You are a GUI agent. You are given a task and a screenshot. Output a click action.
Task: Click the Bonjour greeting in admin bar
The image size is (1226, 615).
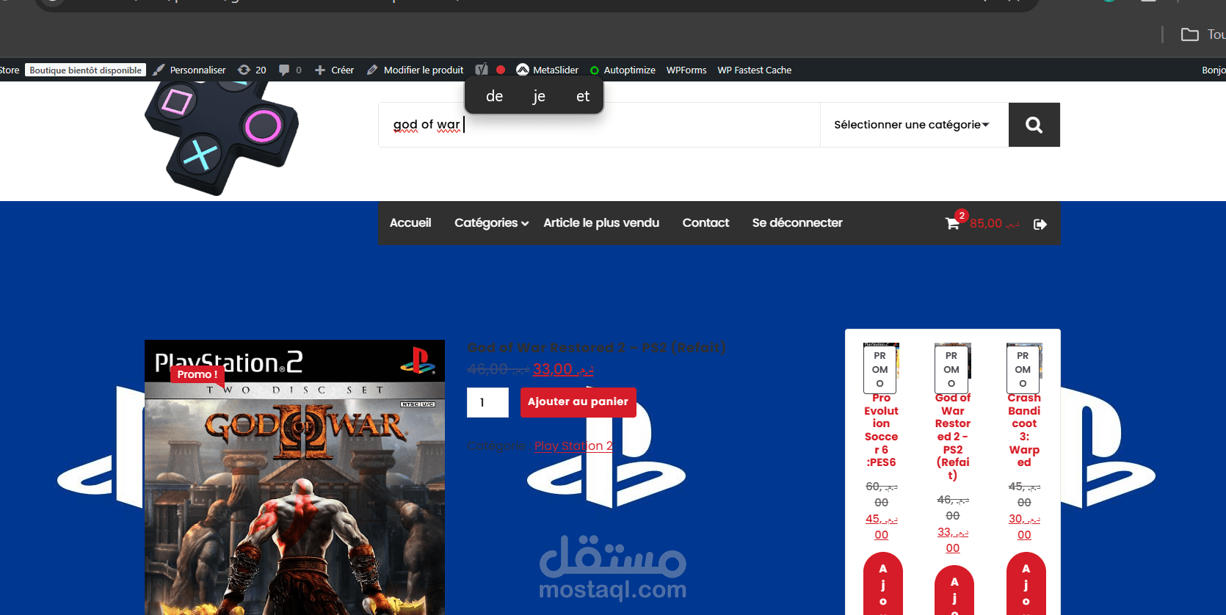pos(1214,70)
